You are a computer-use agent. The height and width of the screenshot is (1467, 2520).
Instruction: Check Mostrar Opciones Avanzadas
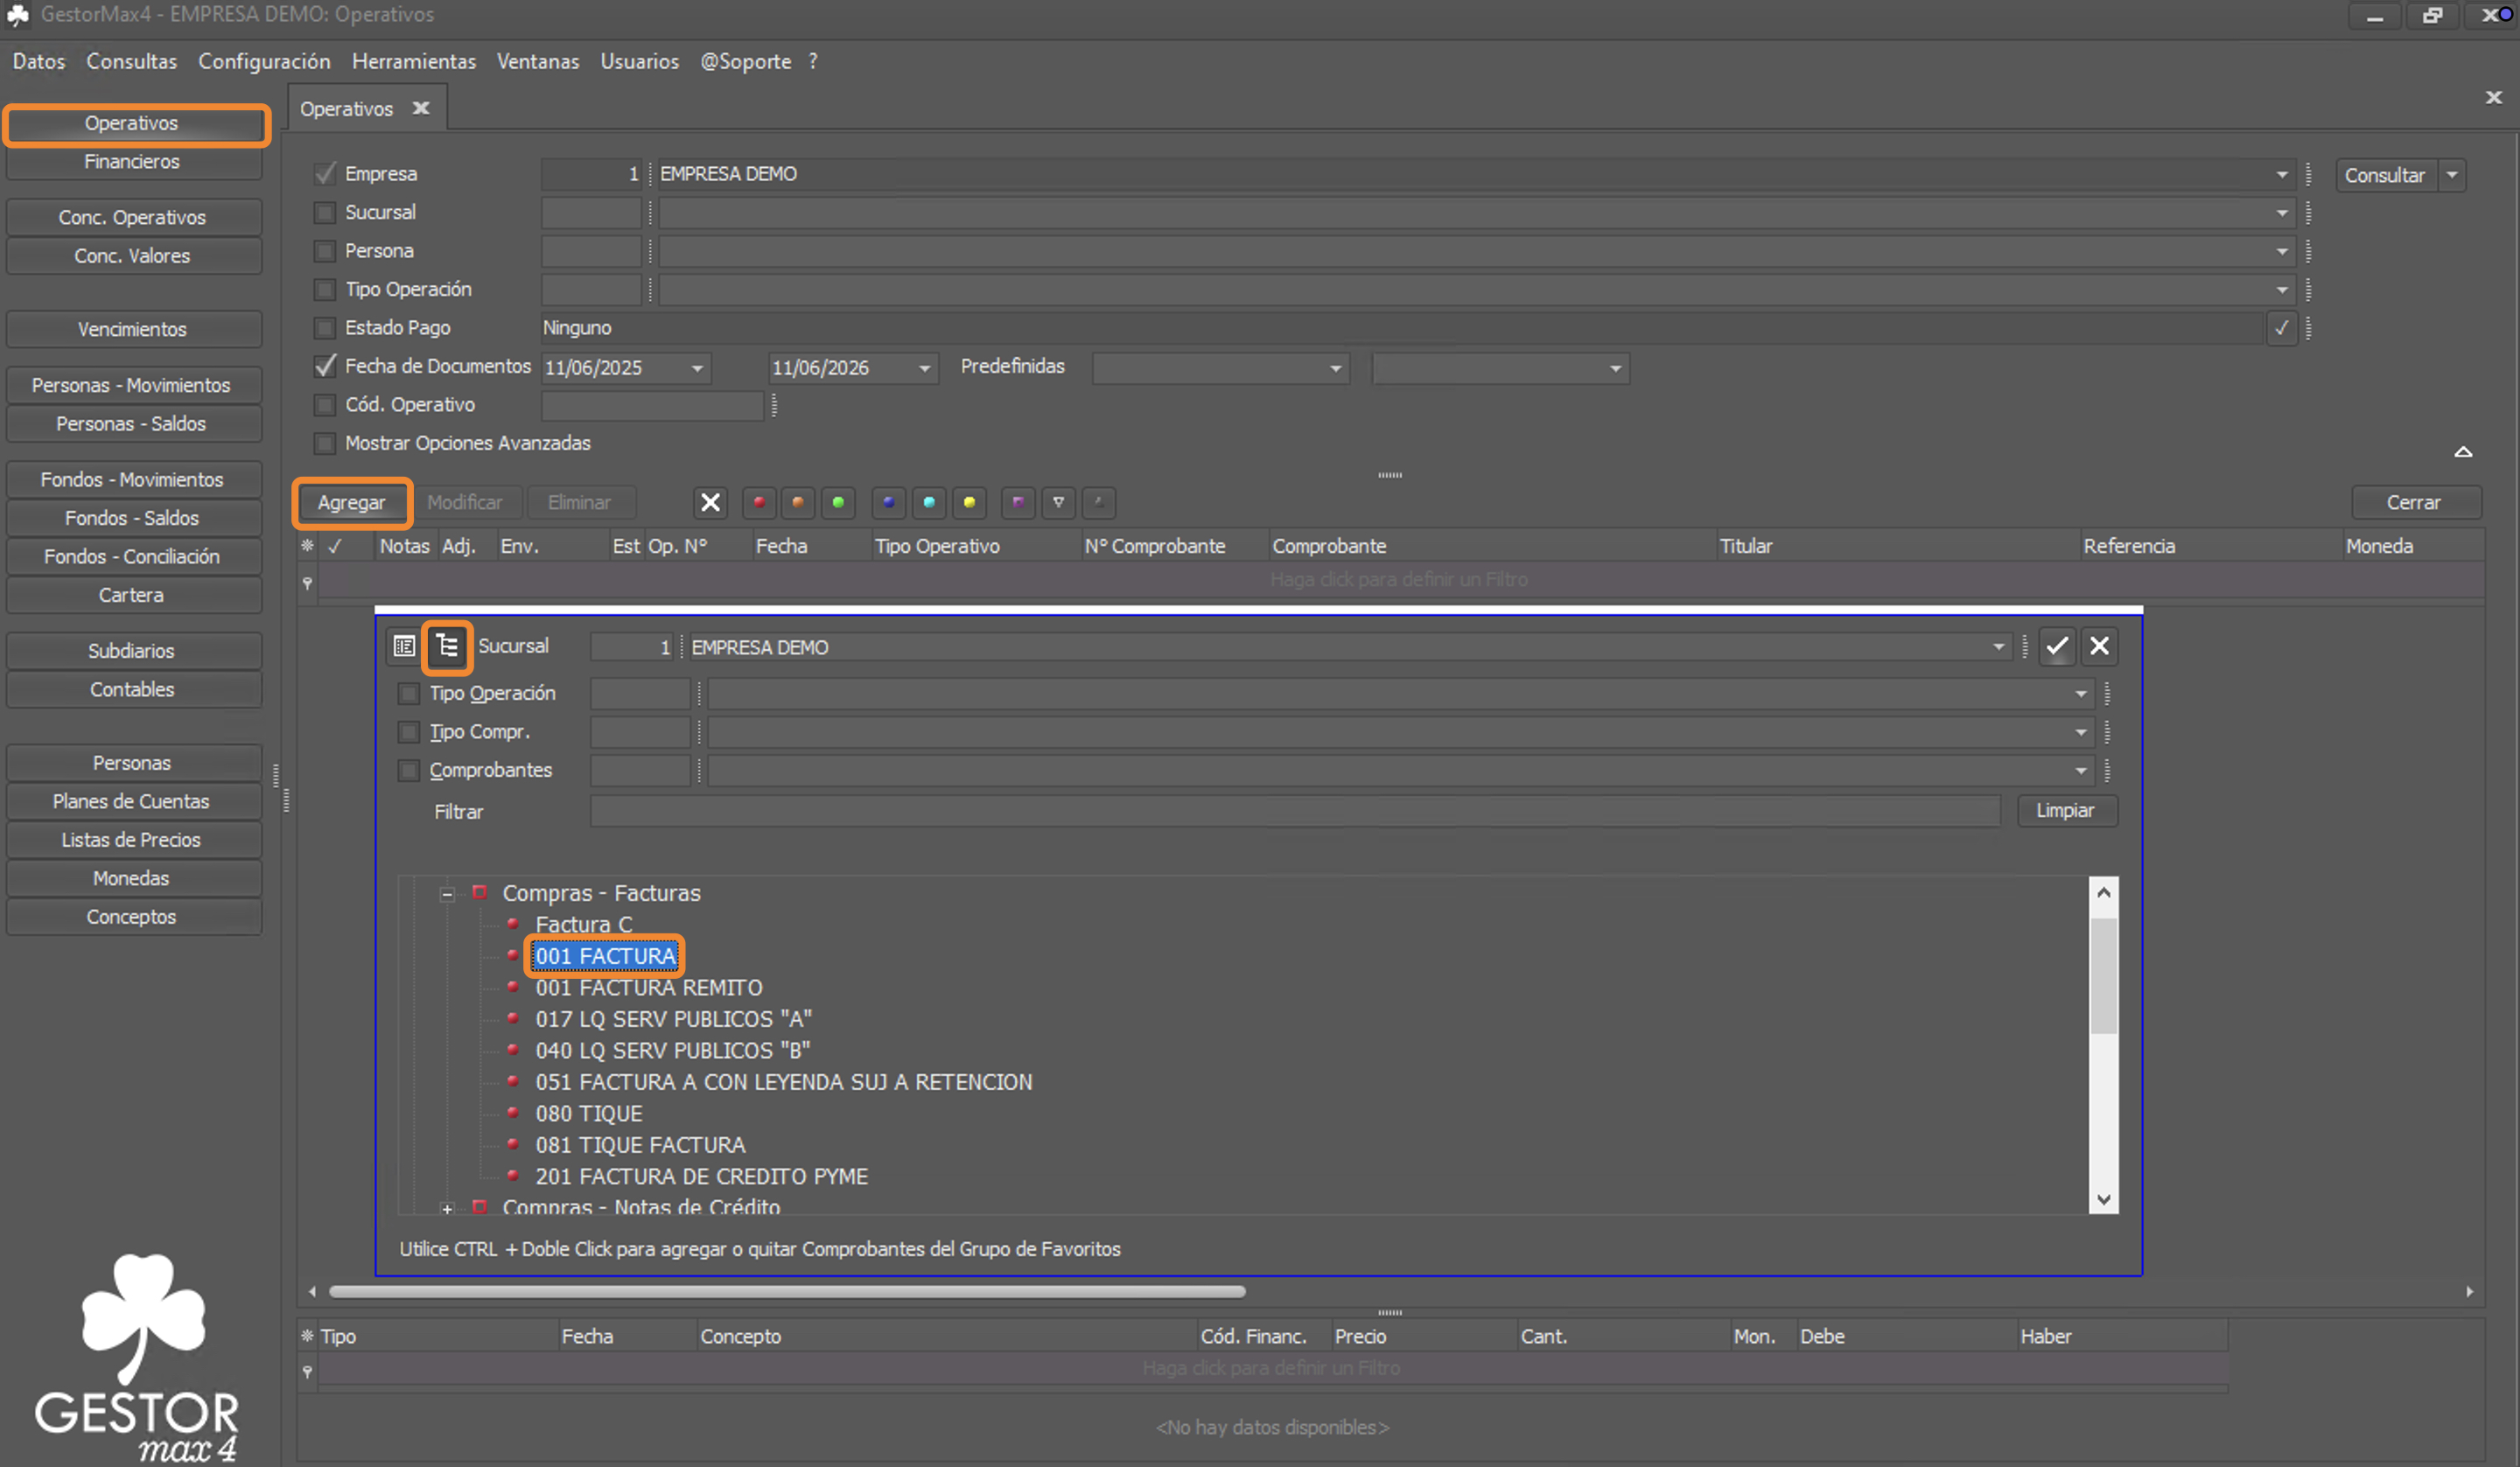click(x=324, y=443)
